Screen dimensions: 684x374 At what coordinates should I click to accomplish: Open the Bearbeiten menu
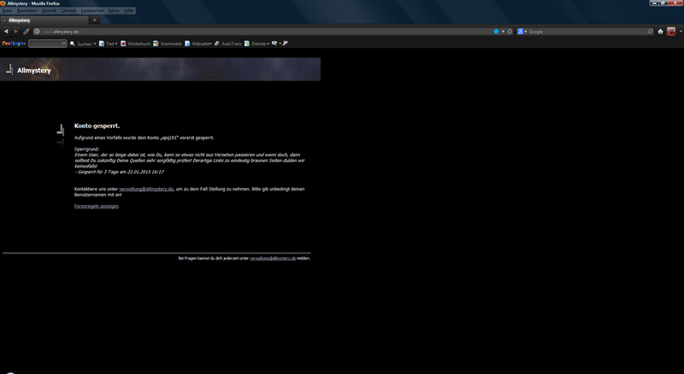pyautogui.click(x=27, y=10)
